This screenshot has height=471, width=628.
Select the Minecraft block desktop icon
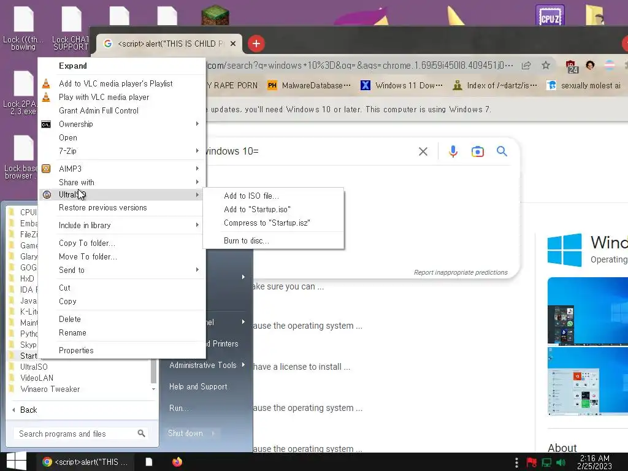click(215, 15)
